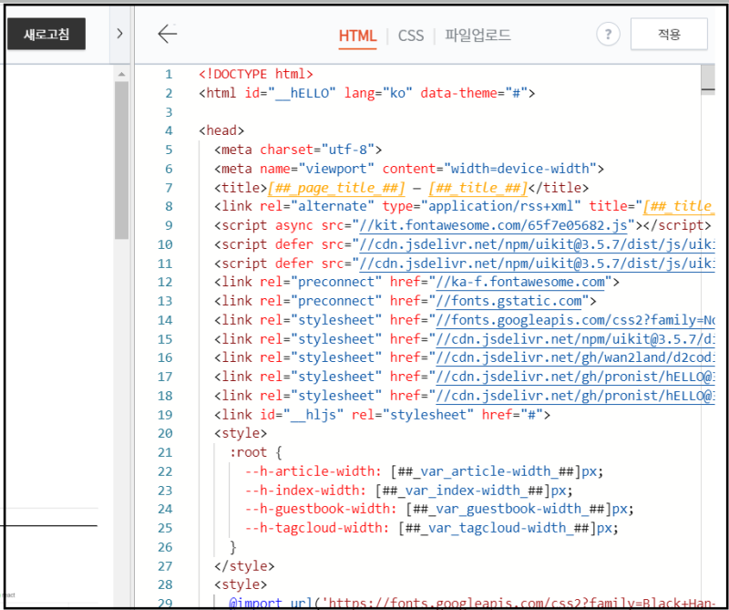729x610 pixels.
Task: Switch to the CSS tab
Action: pyautogui.click(x=411, y=36)
